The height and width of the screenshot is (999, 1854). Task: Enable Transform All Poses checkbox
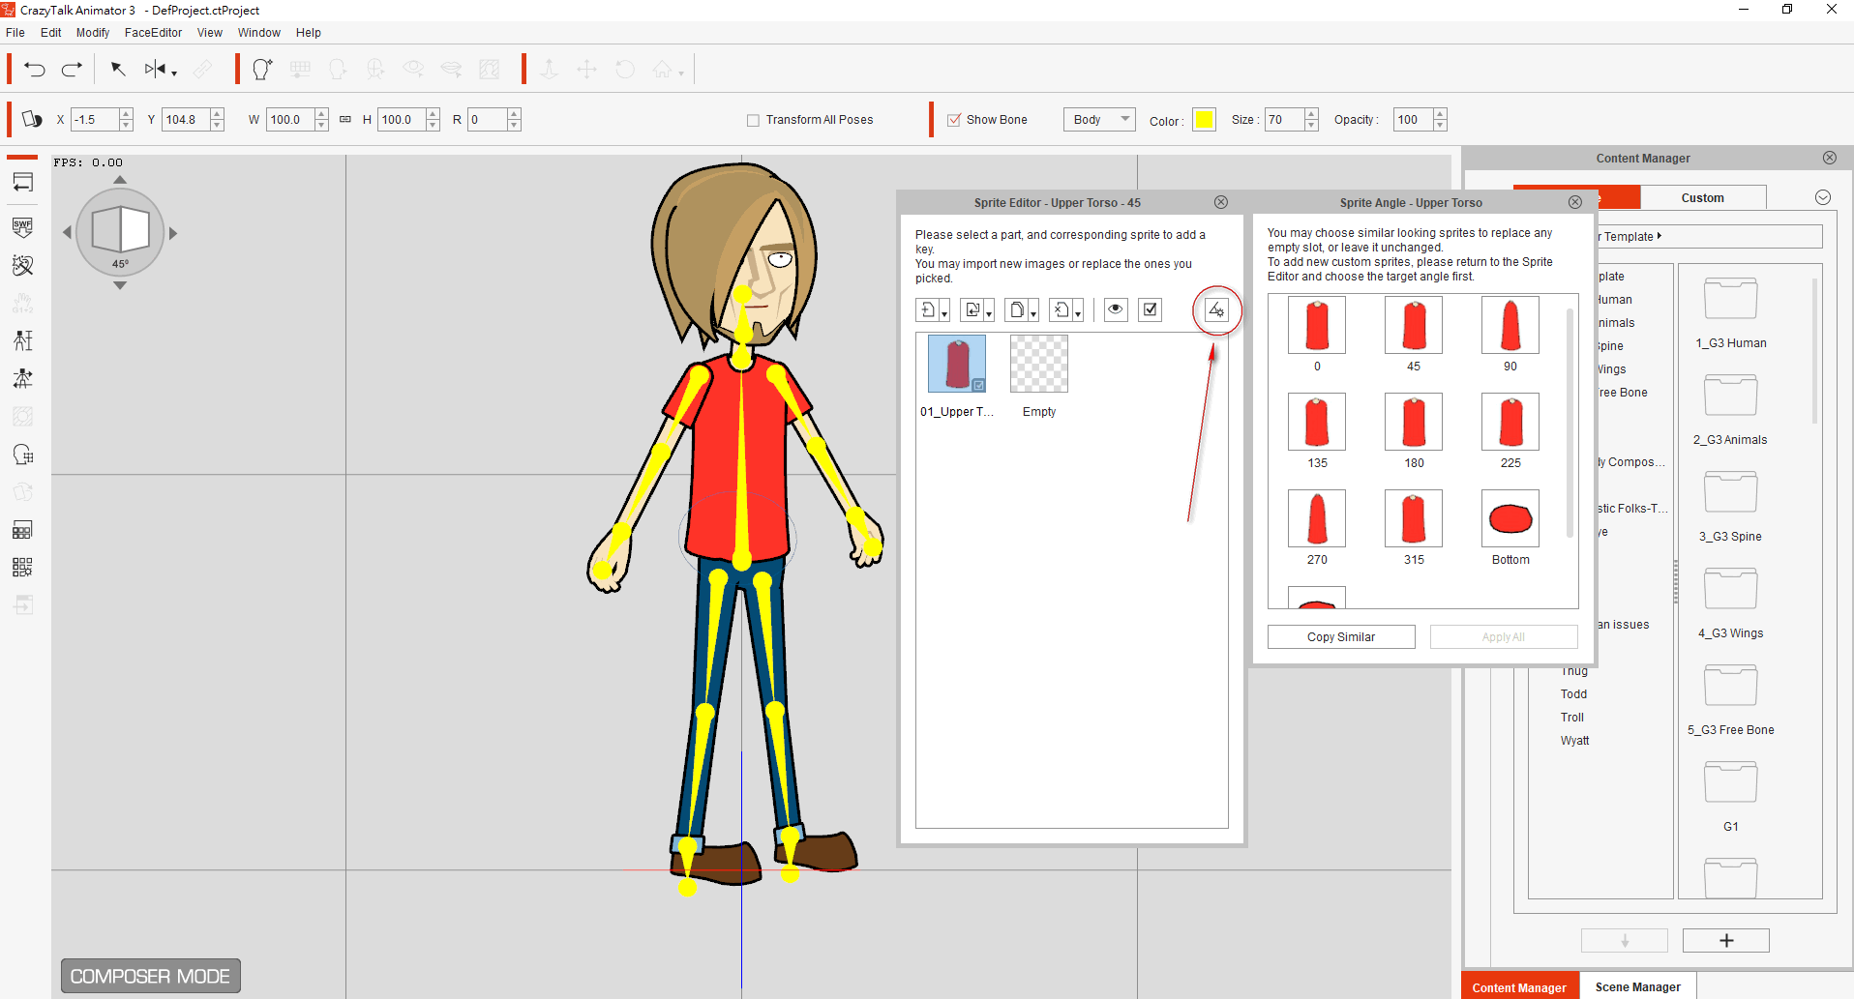click(x=753, y=120)
